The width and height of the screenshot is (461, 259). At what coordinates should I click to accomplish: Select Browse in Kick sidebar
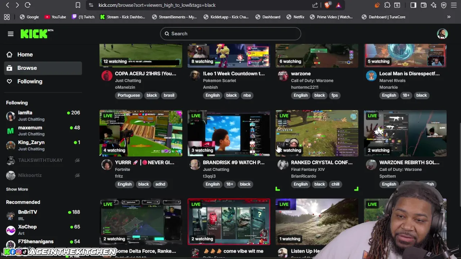[43, 68]
